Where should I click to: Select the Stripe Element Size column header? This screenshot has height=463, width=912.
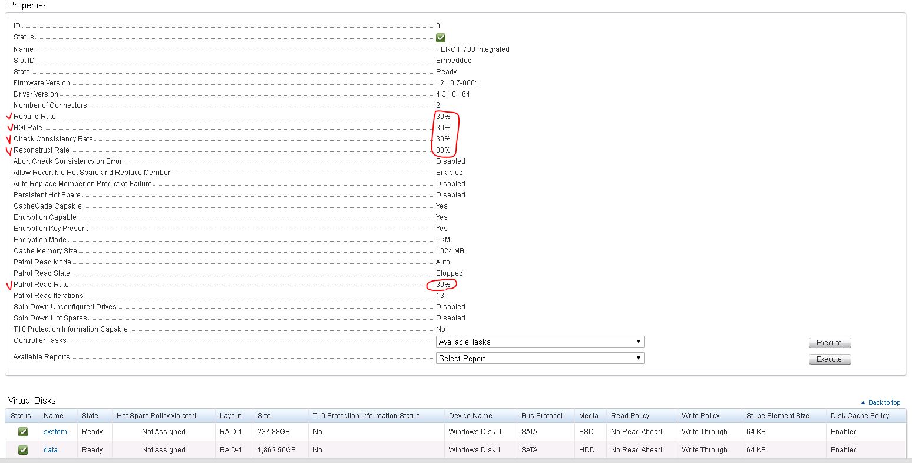778,416
